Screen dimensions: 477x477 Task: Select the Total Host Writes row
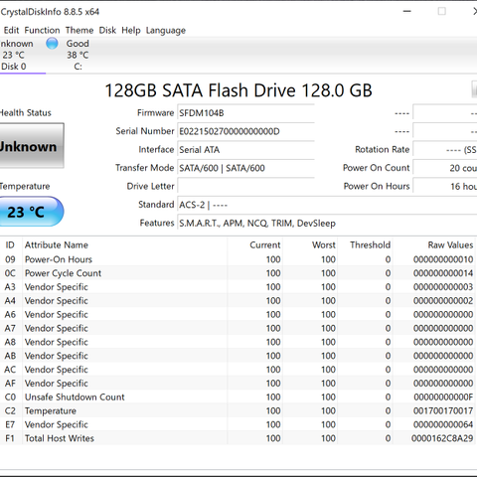[x=238, y=438]
